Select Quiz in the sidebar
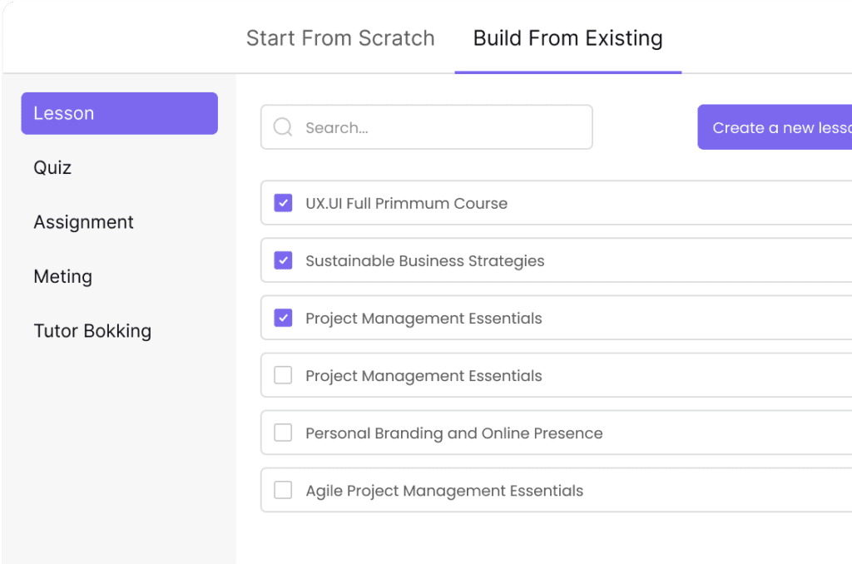This screenshot has width=852, height=564. pyautogui.click(x=52, y=168)
